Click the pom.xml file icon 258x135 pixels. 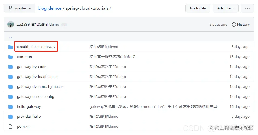coord(11,126)
